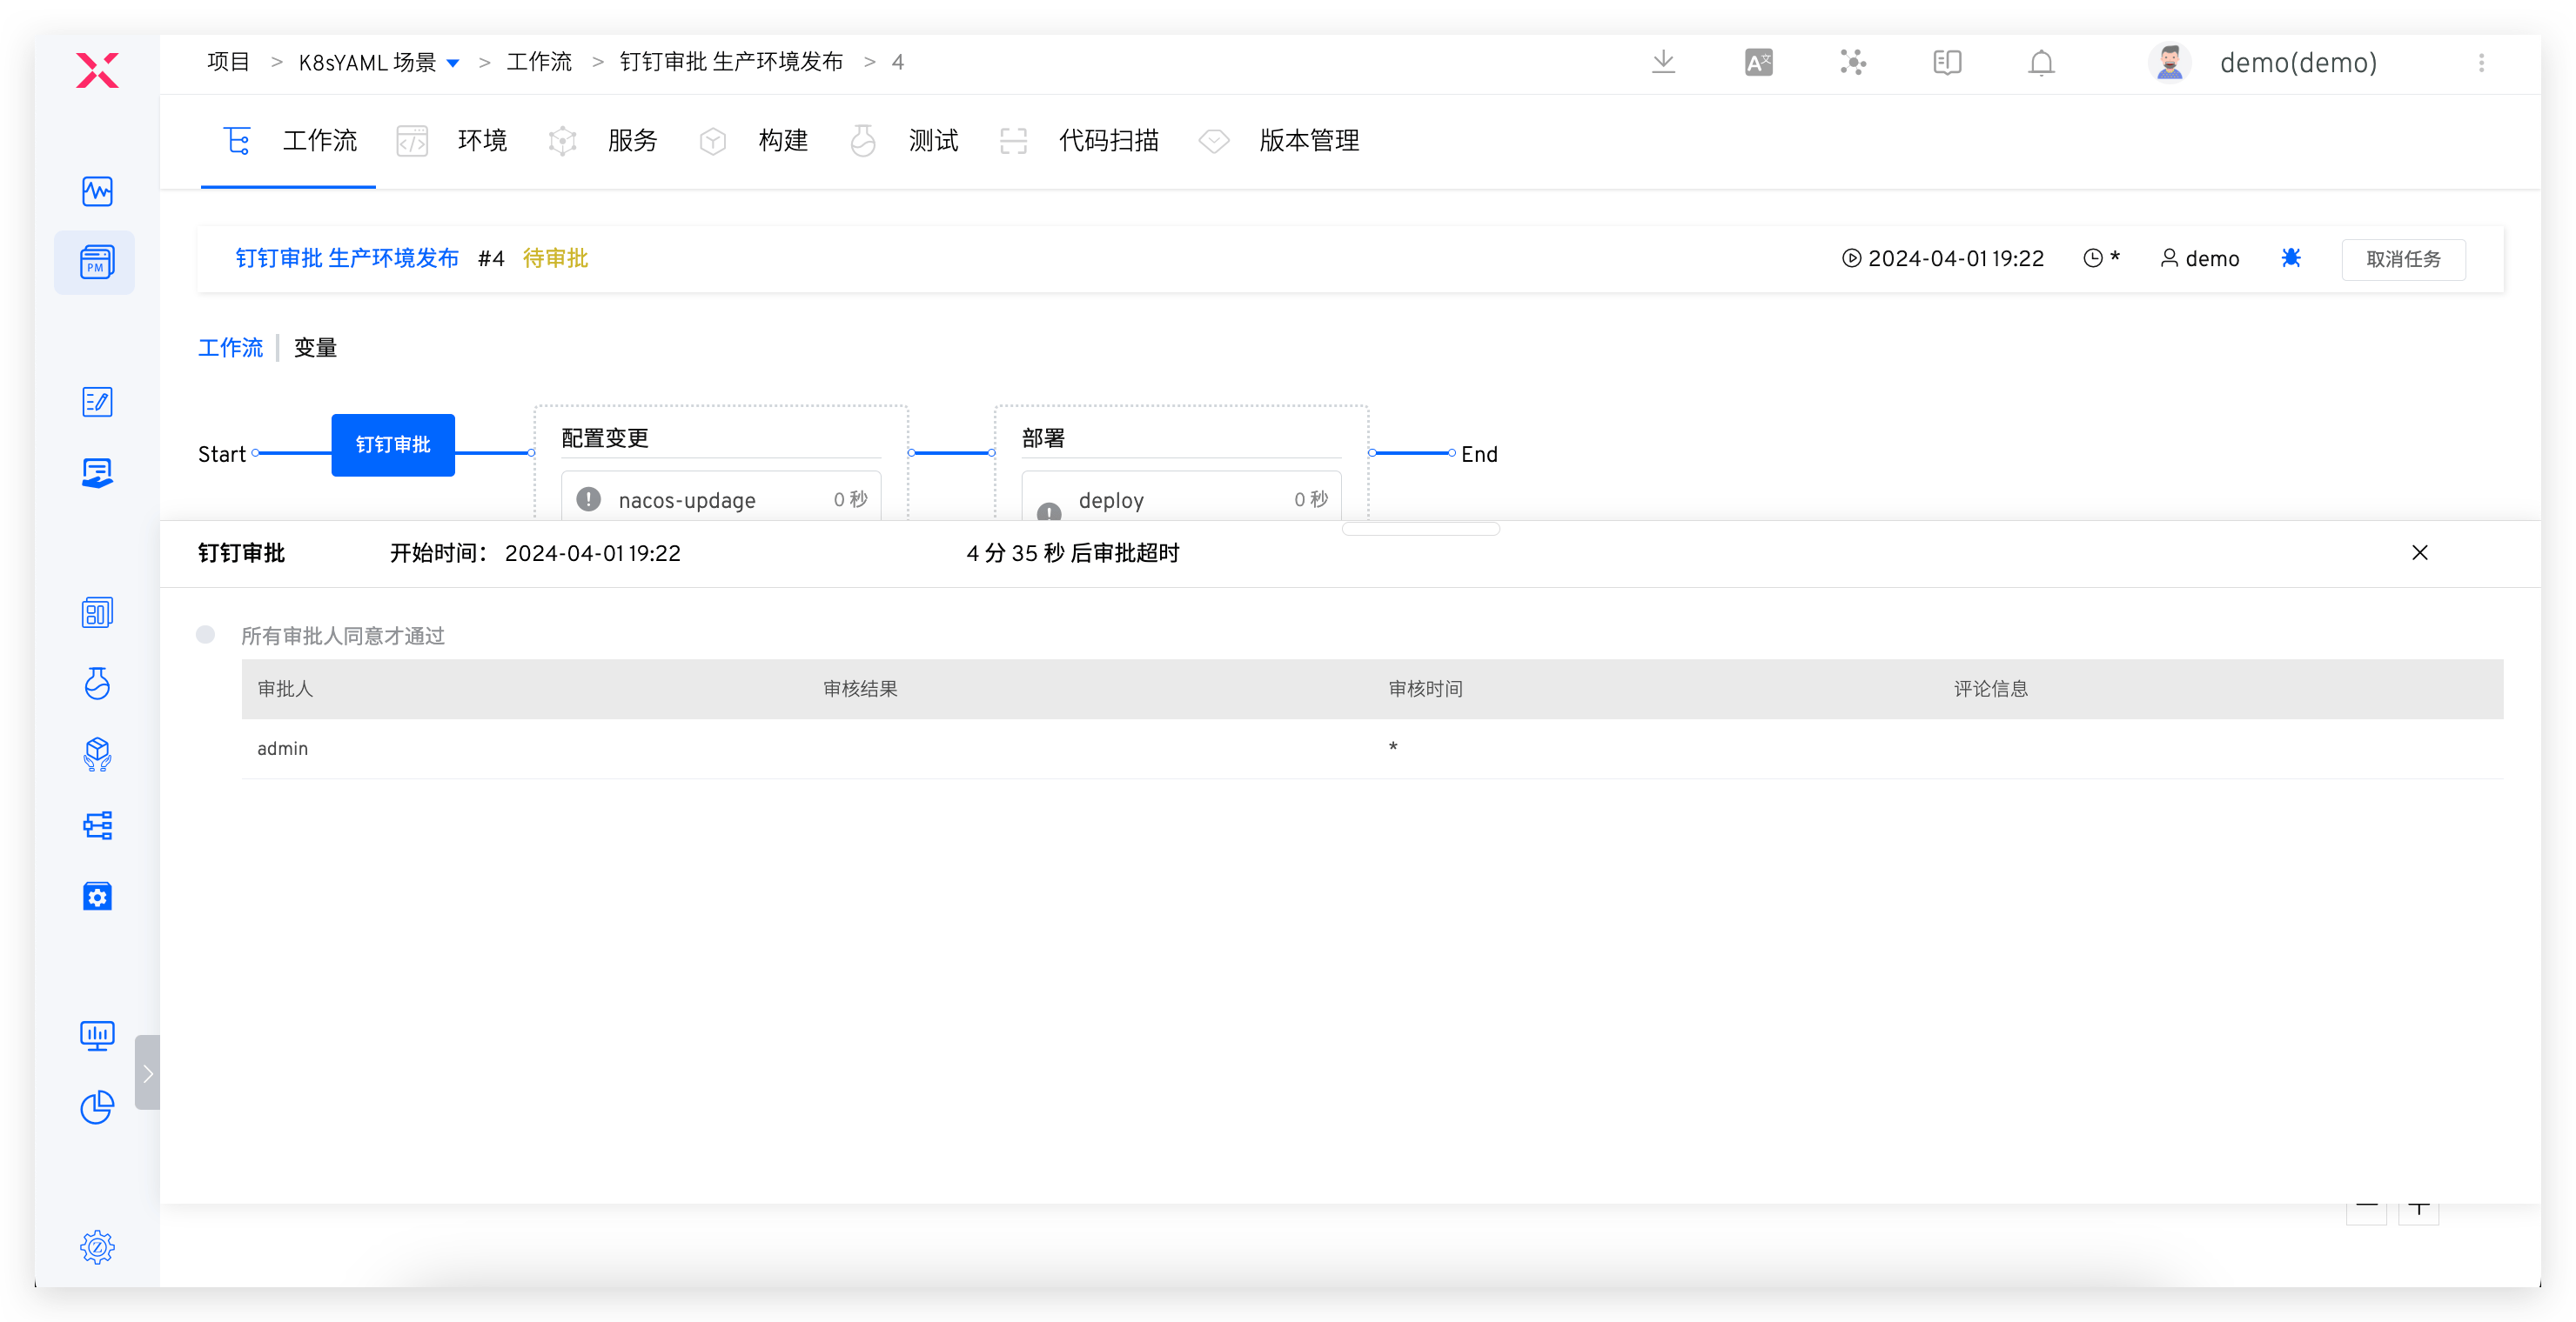The height and width of the screenshot is (1322, 2576).
Task: Open the three-dot overflow menu top right
Action: click(x=2481, y=62)
